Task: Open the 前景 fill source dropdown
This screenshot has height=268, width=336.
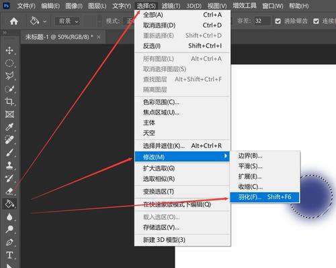Action: [x=67, y=21]
